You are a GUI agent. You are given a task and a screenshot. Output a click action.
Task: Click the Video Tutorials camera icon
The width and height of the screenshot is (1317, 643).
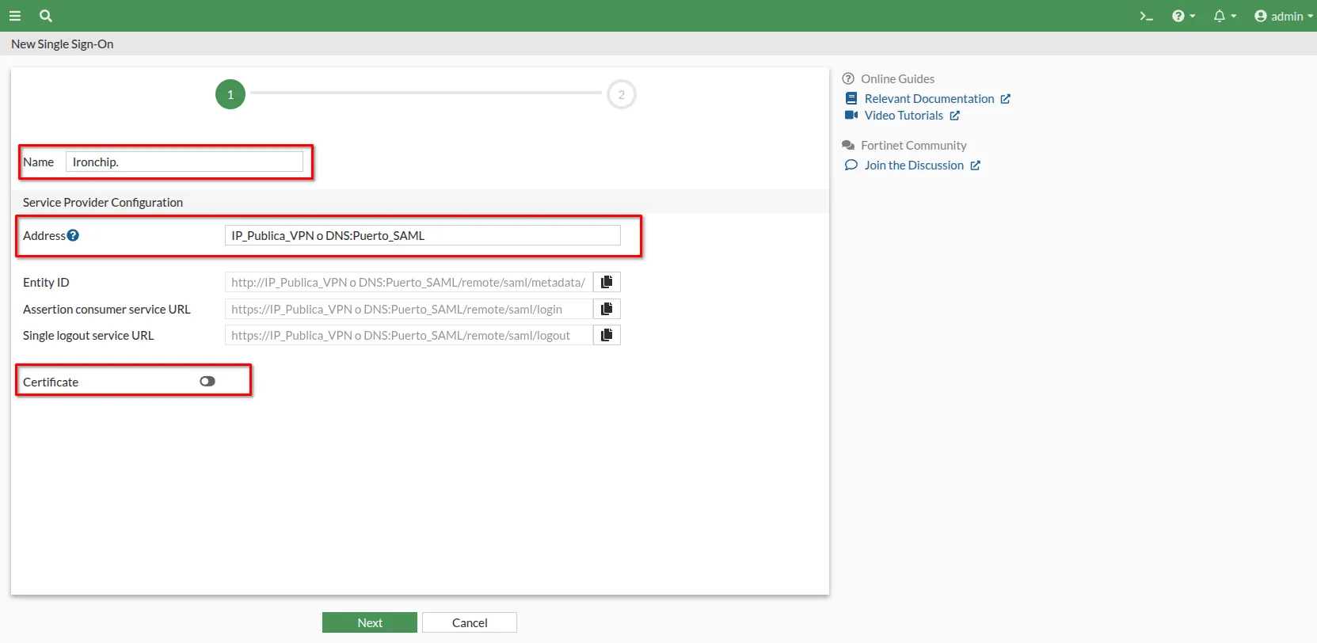pyautogui.click(x=851, y=116)
